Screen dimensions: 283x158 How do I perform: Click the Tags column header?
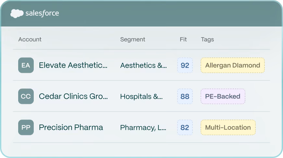point(207,39)
